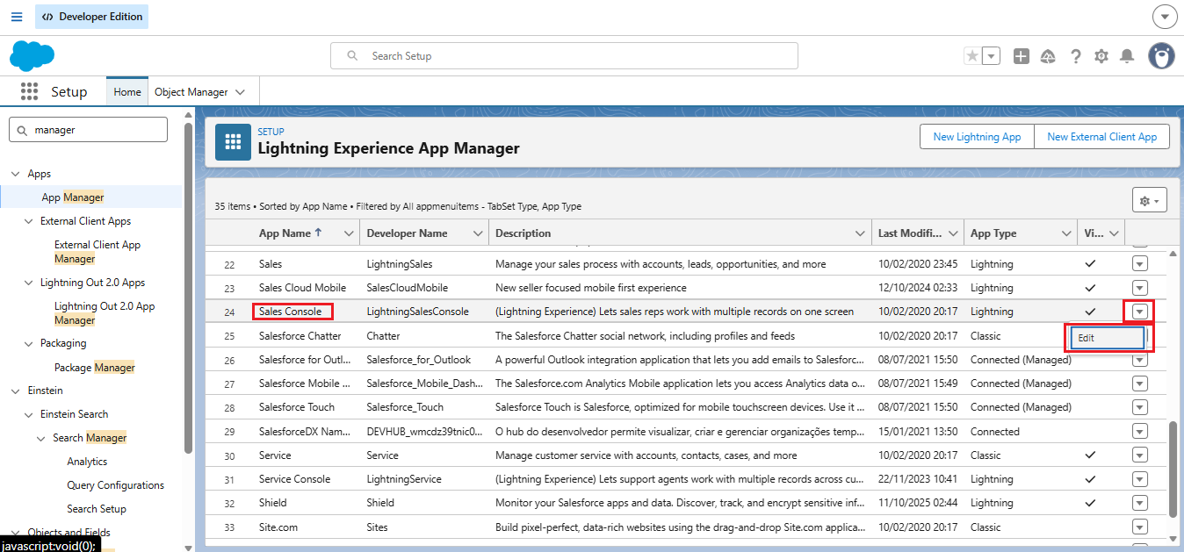Open Developer Name column menu chevron
The width and height of the screenshot is (1184, 552).
pyautogui.click(x=478, y=233)
